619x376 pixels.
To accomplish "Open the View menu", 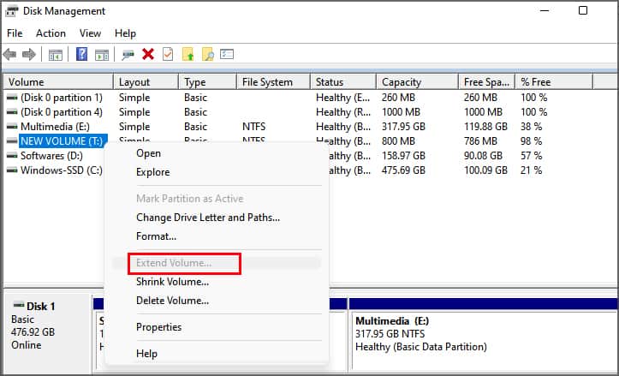I will click(x=90, y=33).
